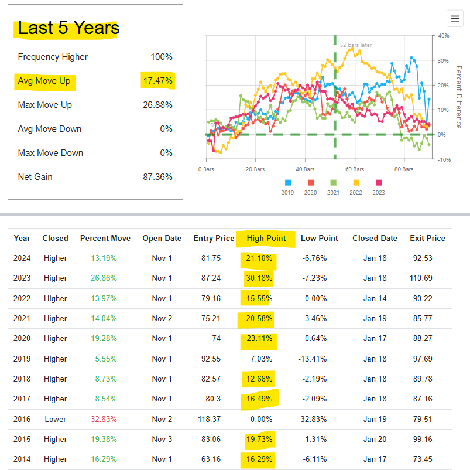The height and width of the screenshot is (470, 470).
Task: Click the Low Point column header
Action: 319,238
